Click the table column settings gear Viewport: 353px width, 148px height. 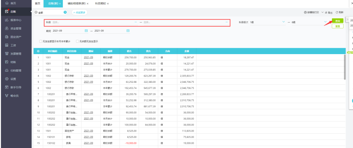38,51
